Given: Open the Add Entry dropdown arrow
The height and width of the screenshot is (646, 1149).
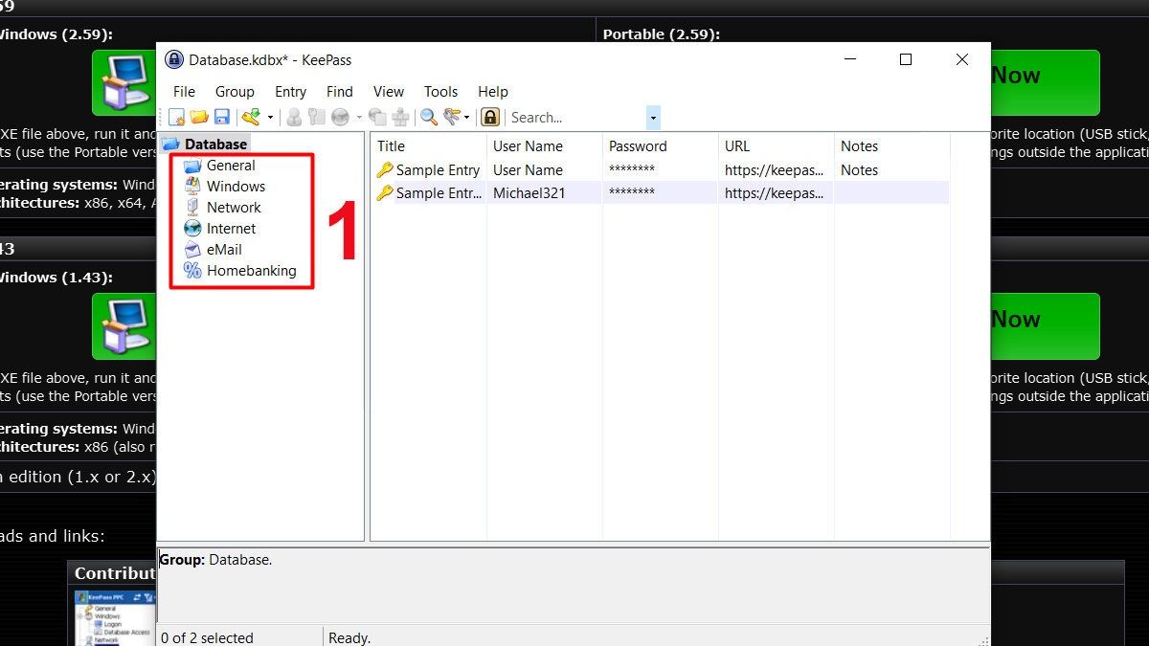Looking at the screenshot, I should [270, 118].
